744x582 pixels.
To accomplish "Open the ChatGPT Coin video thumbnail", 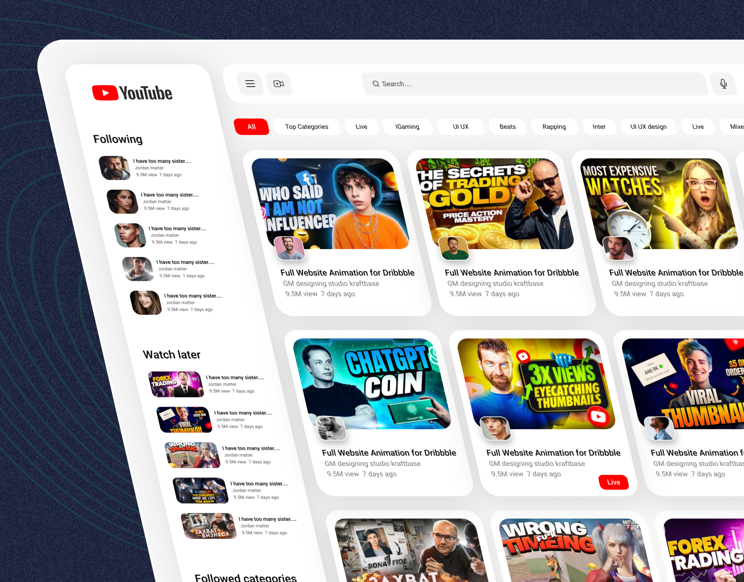I will pos(372,384).
